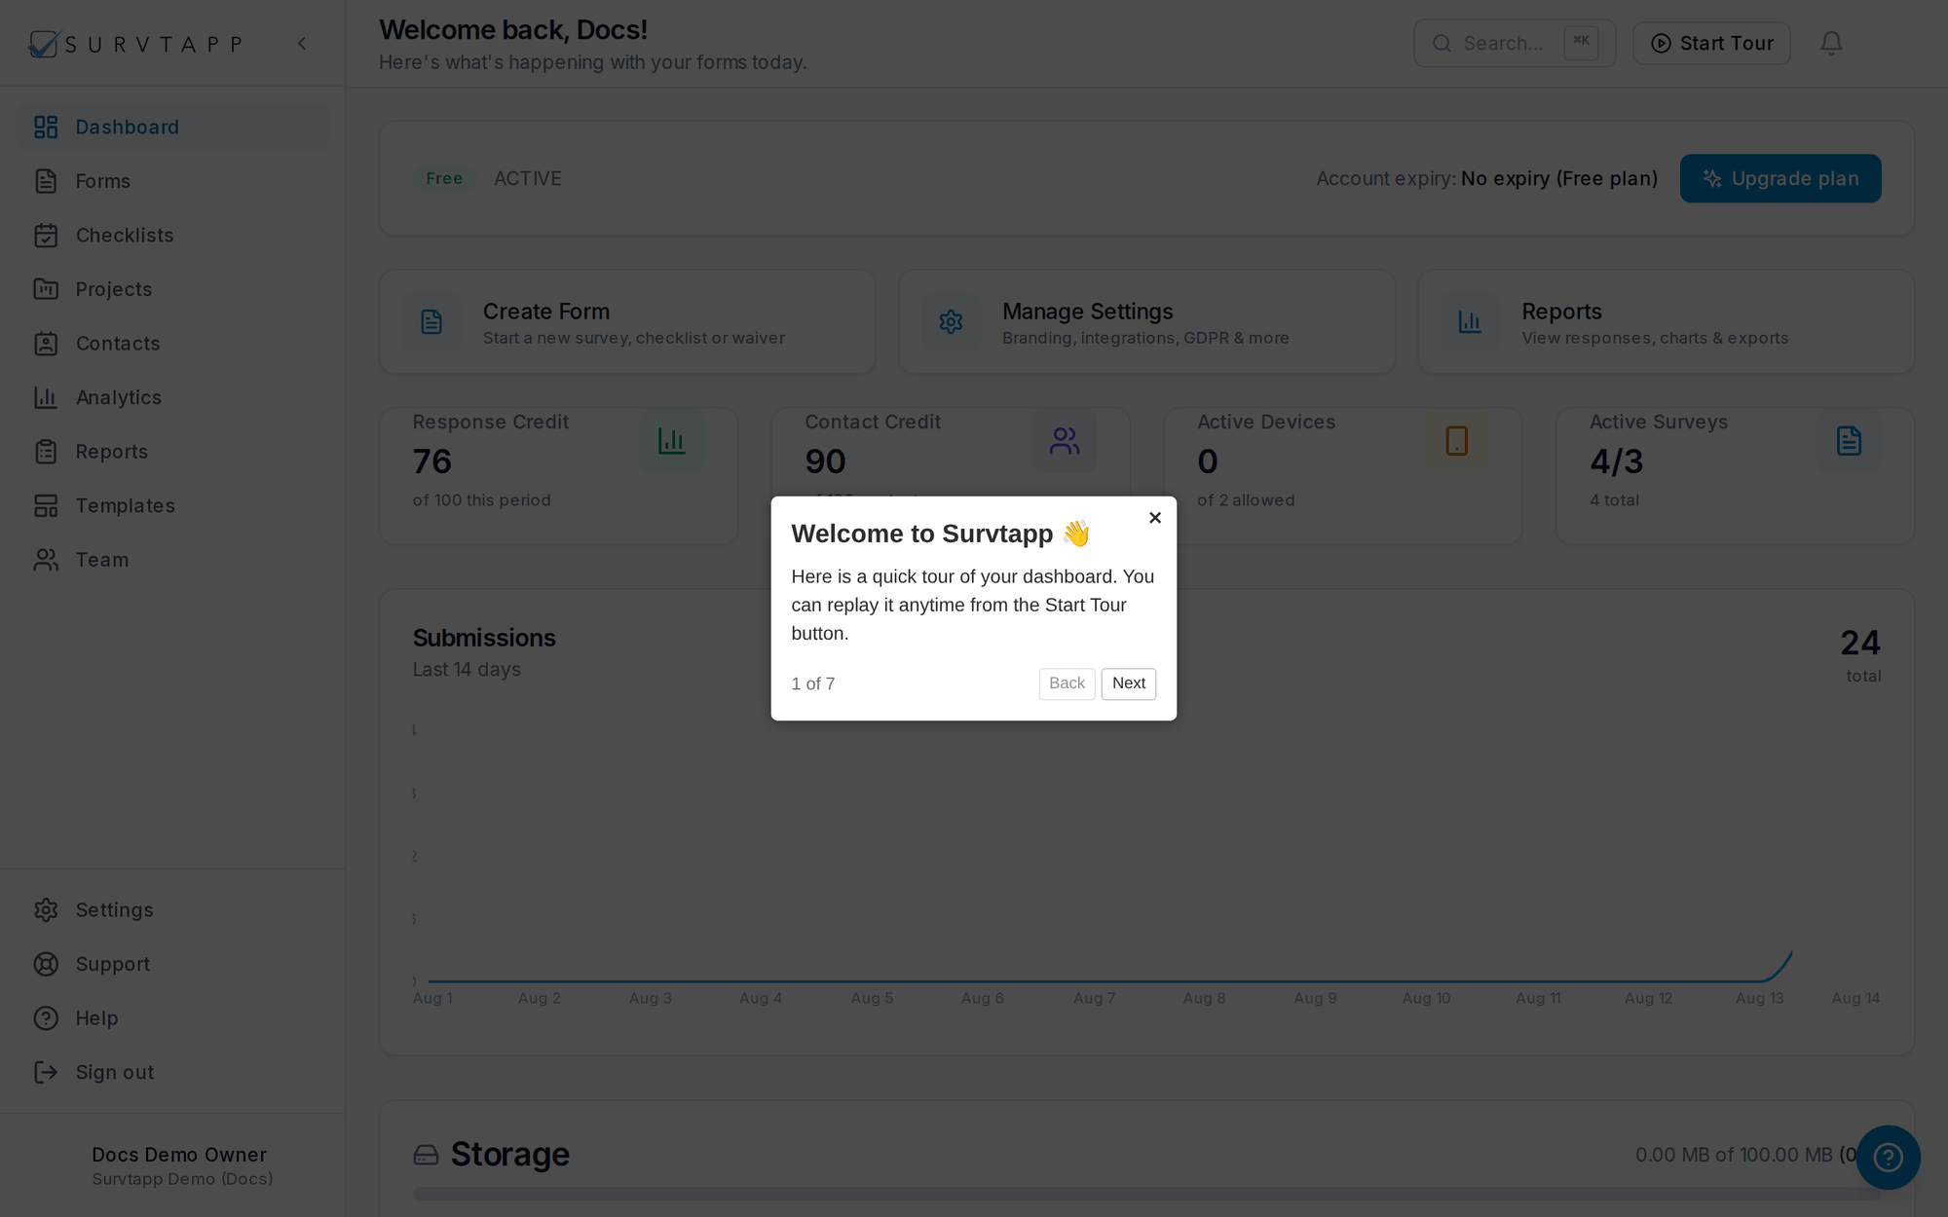1948x1217 pixels.
Task: Click the Free plan badge
Action: [x=444, y=178]
